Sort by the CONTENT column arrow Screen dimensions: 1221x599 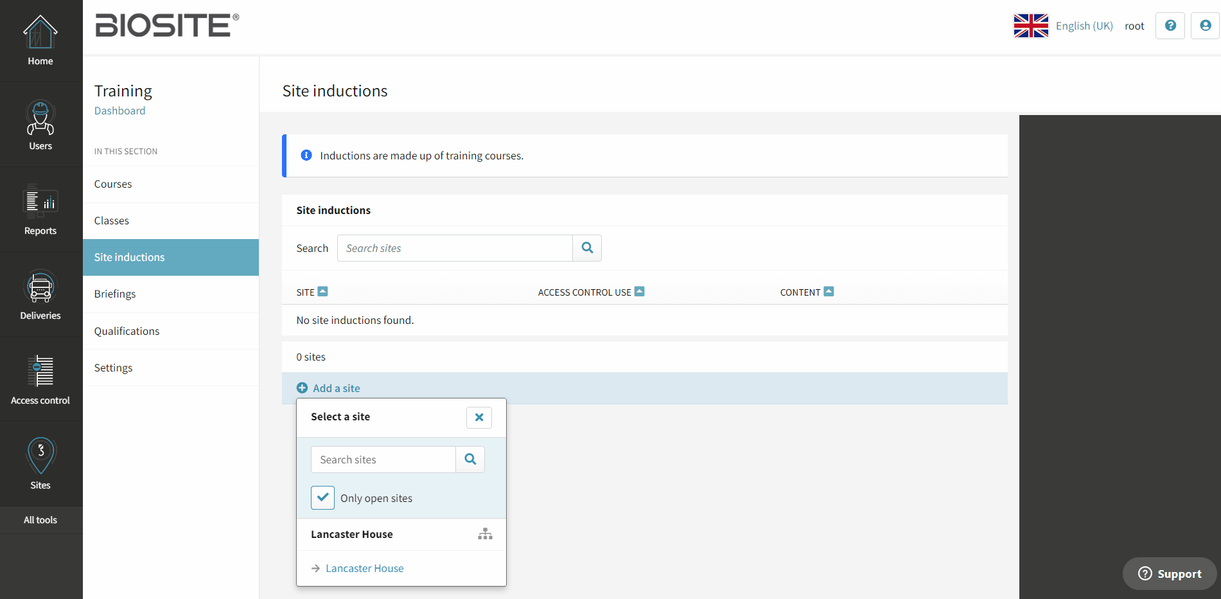pos(829,291)
